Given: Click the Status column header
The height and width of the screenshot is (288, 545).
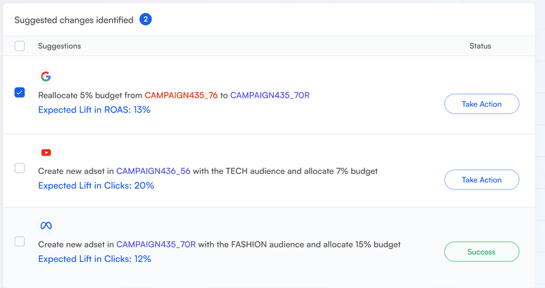Looking at the screenshot, I should click(x=480, y=46).
